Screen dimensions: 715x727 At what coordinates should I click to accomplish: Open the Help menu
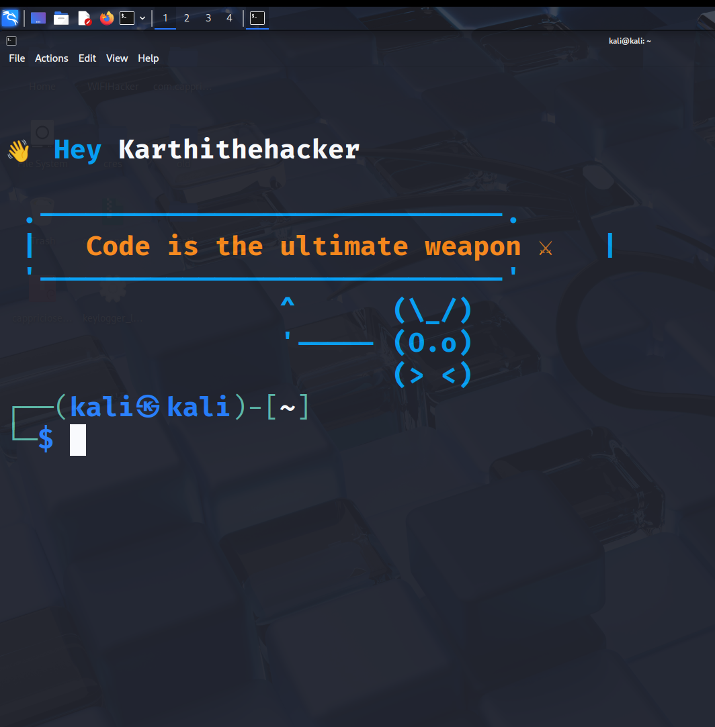coord(149,58)
